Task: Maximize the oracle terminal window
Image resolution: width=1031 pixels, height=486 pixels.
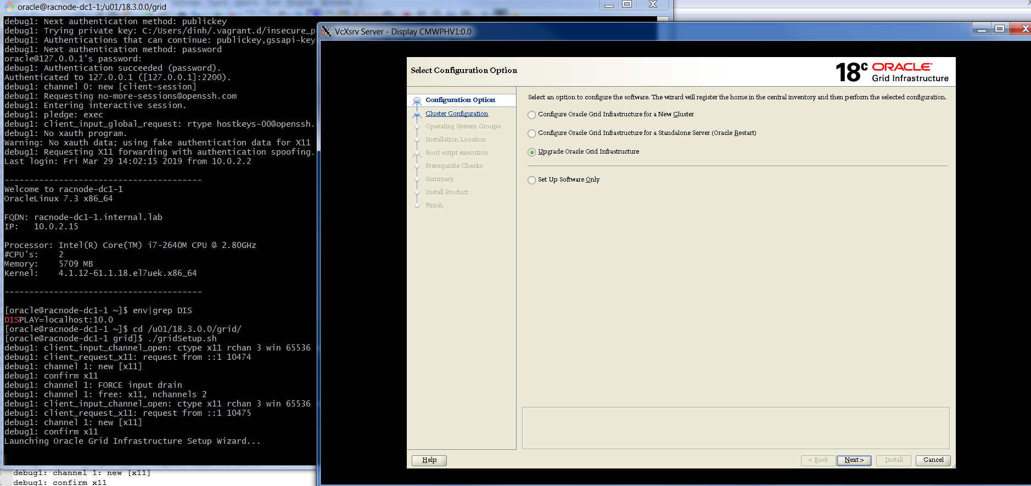Action: click(x=626, y=4)
